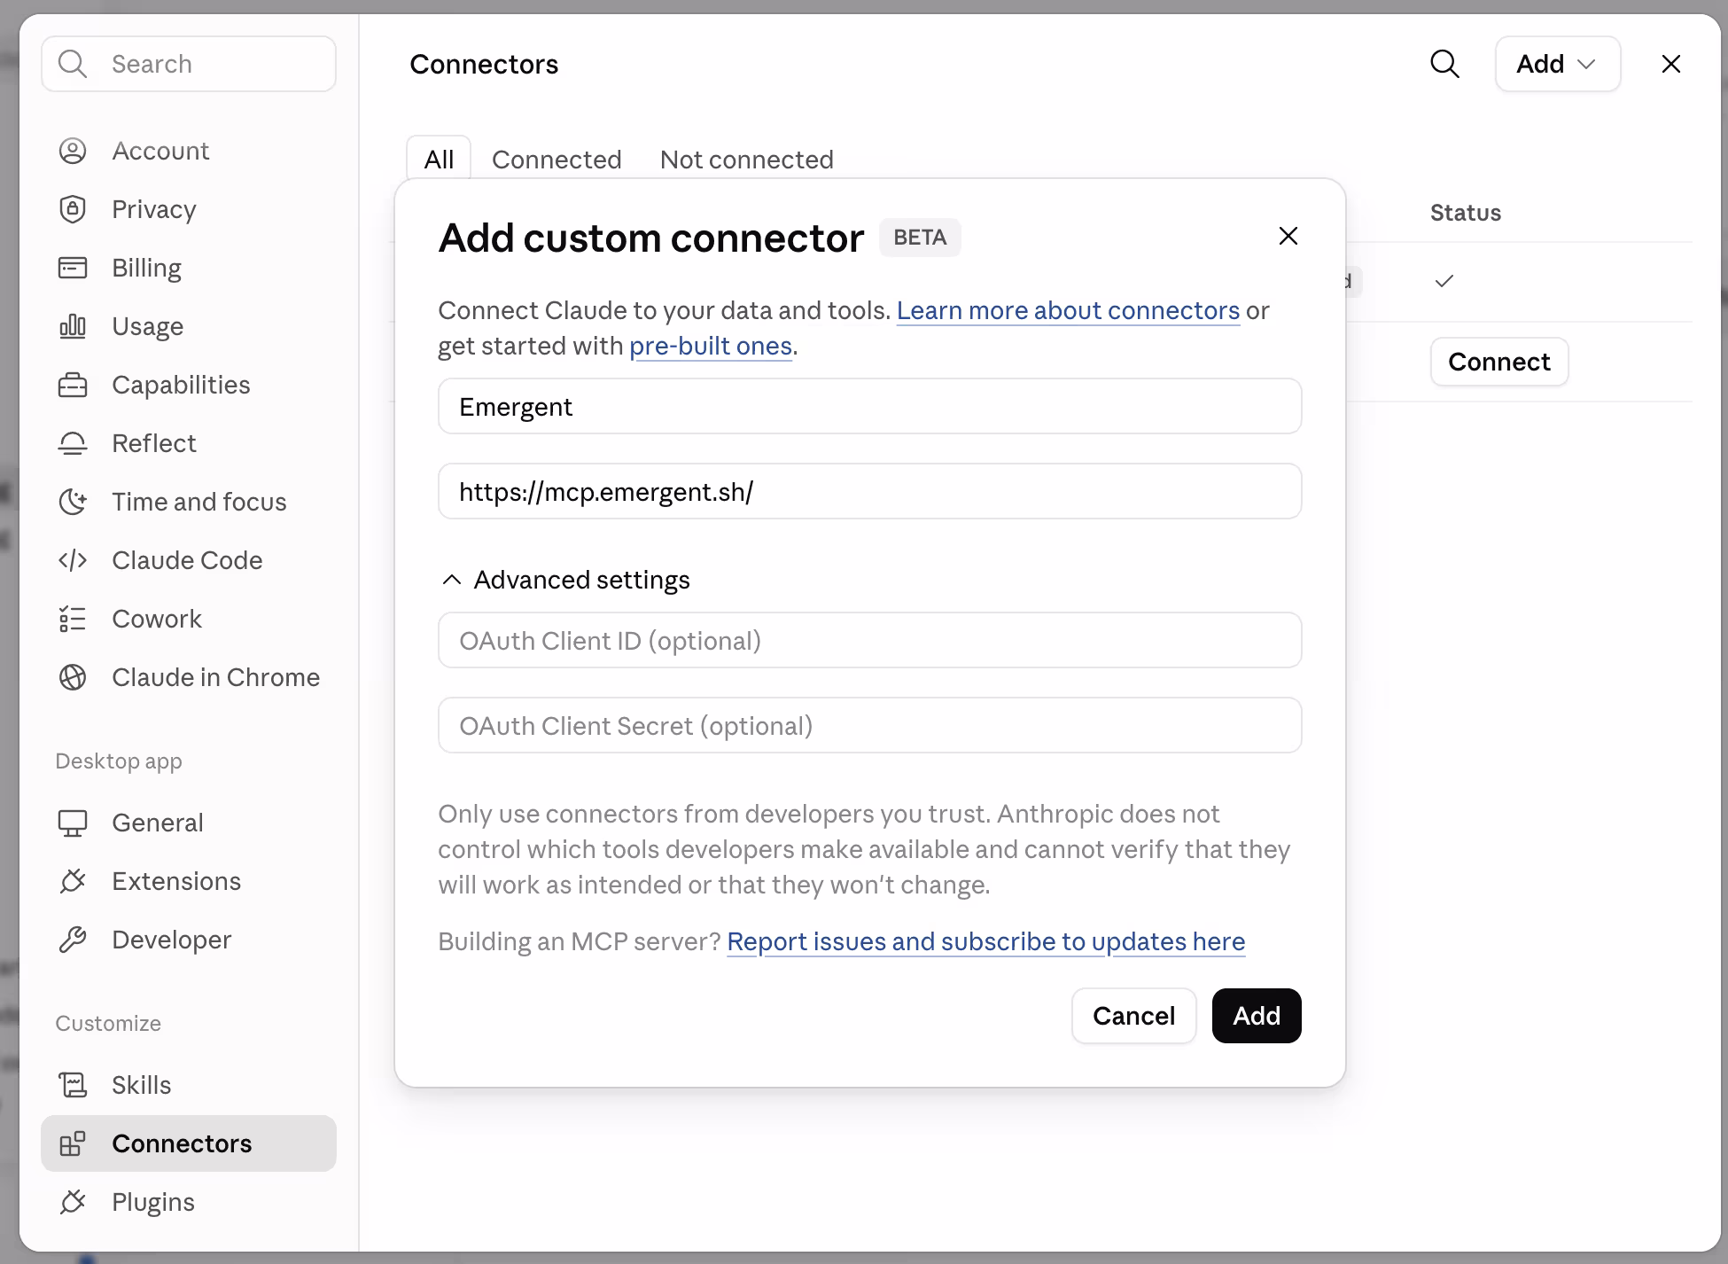The height and width of the screenshot is (1264, 1728).
Task: Click the URL field with https://mcp.emergent.sh/
Action: (870, 492)
